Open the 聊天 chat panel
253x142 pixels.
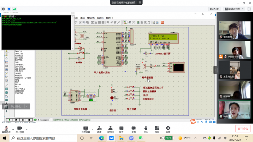[x=121, y=128]
